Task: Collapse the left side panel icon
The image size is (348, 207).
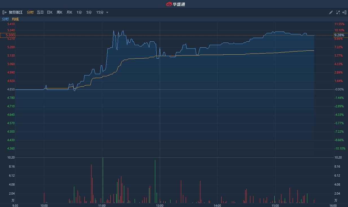Action: pos(4,12)
